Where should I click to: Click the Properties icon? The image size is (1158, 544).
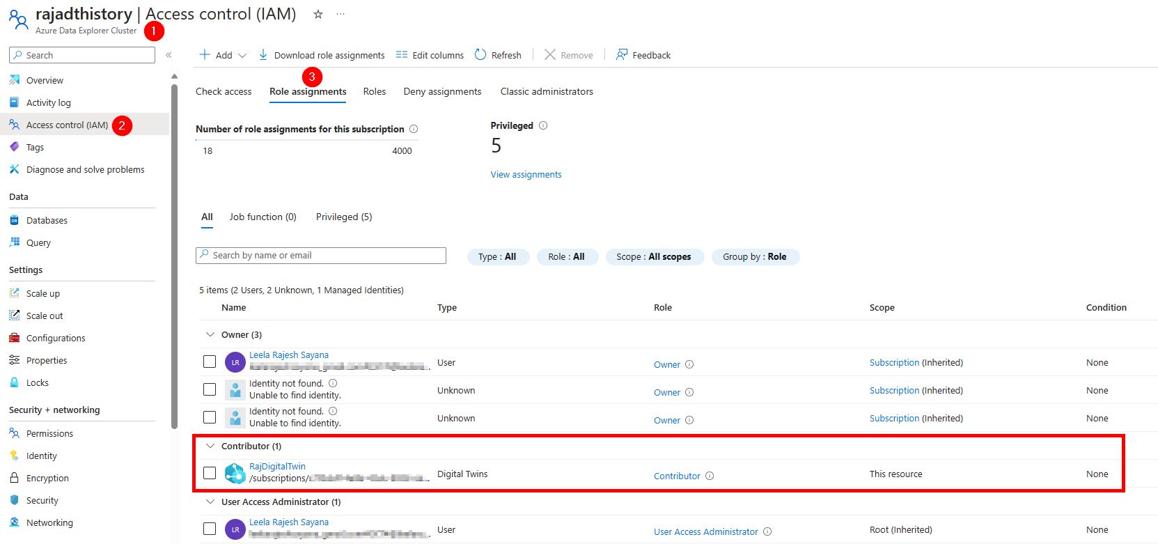point(15,360)
